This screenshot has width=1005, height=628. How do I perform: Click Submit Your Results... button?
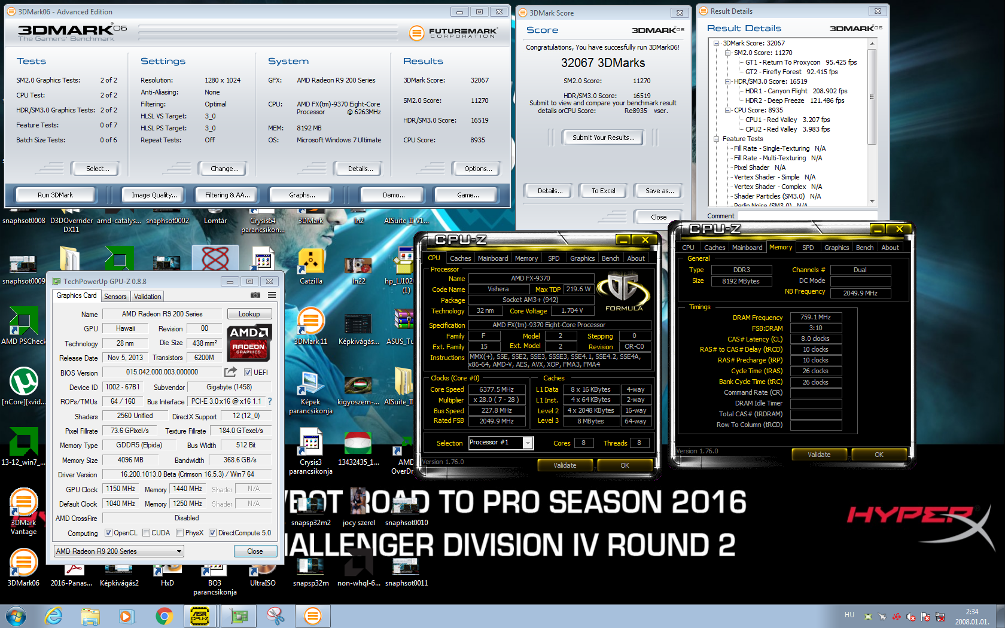tap(603, 138)
